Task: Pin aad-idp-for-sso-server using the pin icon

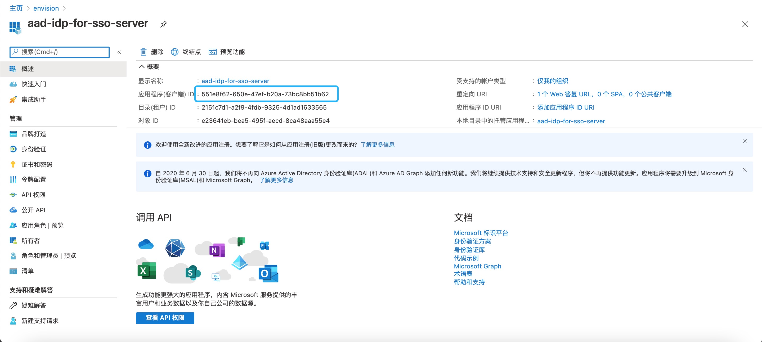Action: (163, 24)
